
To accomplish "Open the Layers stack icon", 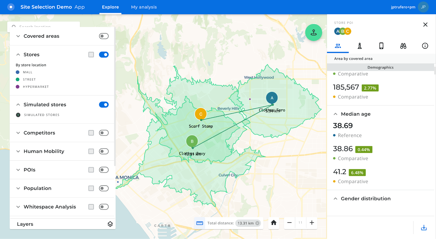I will (x=110, y=224).
